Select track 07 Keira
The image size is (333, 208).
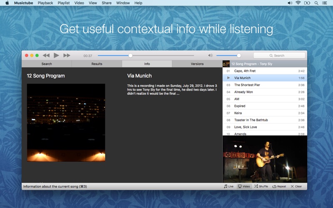point(265,113)
